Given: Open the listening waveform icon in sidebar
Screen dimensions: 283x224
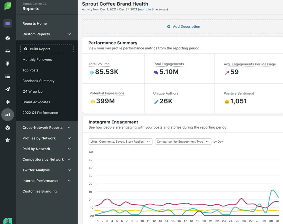Looking at the screenshot, I should tap(8, 102).
